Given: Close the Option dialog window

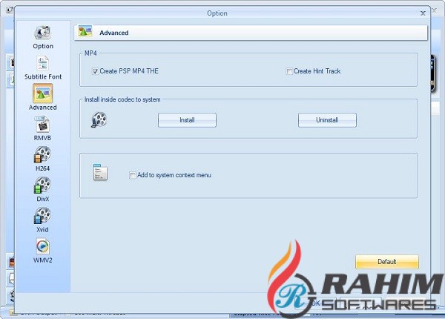Looking at the screenshot, I should tap(423, 13).
